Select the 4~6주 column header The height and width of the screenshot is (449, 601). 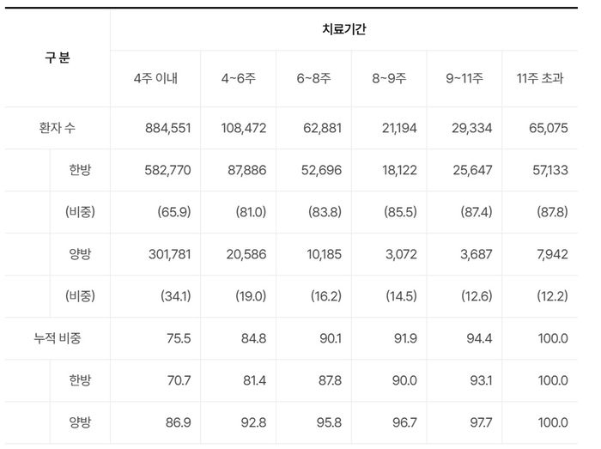point(238,78)
